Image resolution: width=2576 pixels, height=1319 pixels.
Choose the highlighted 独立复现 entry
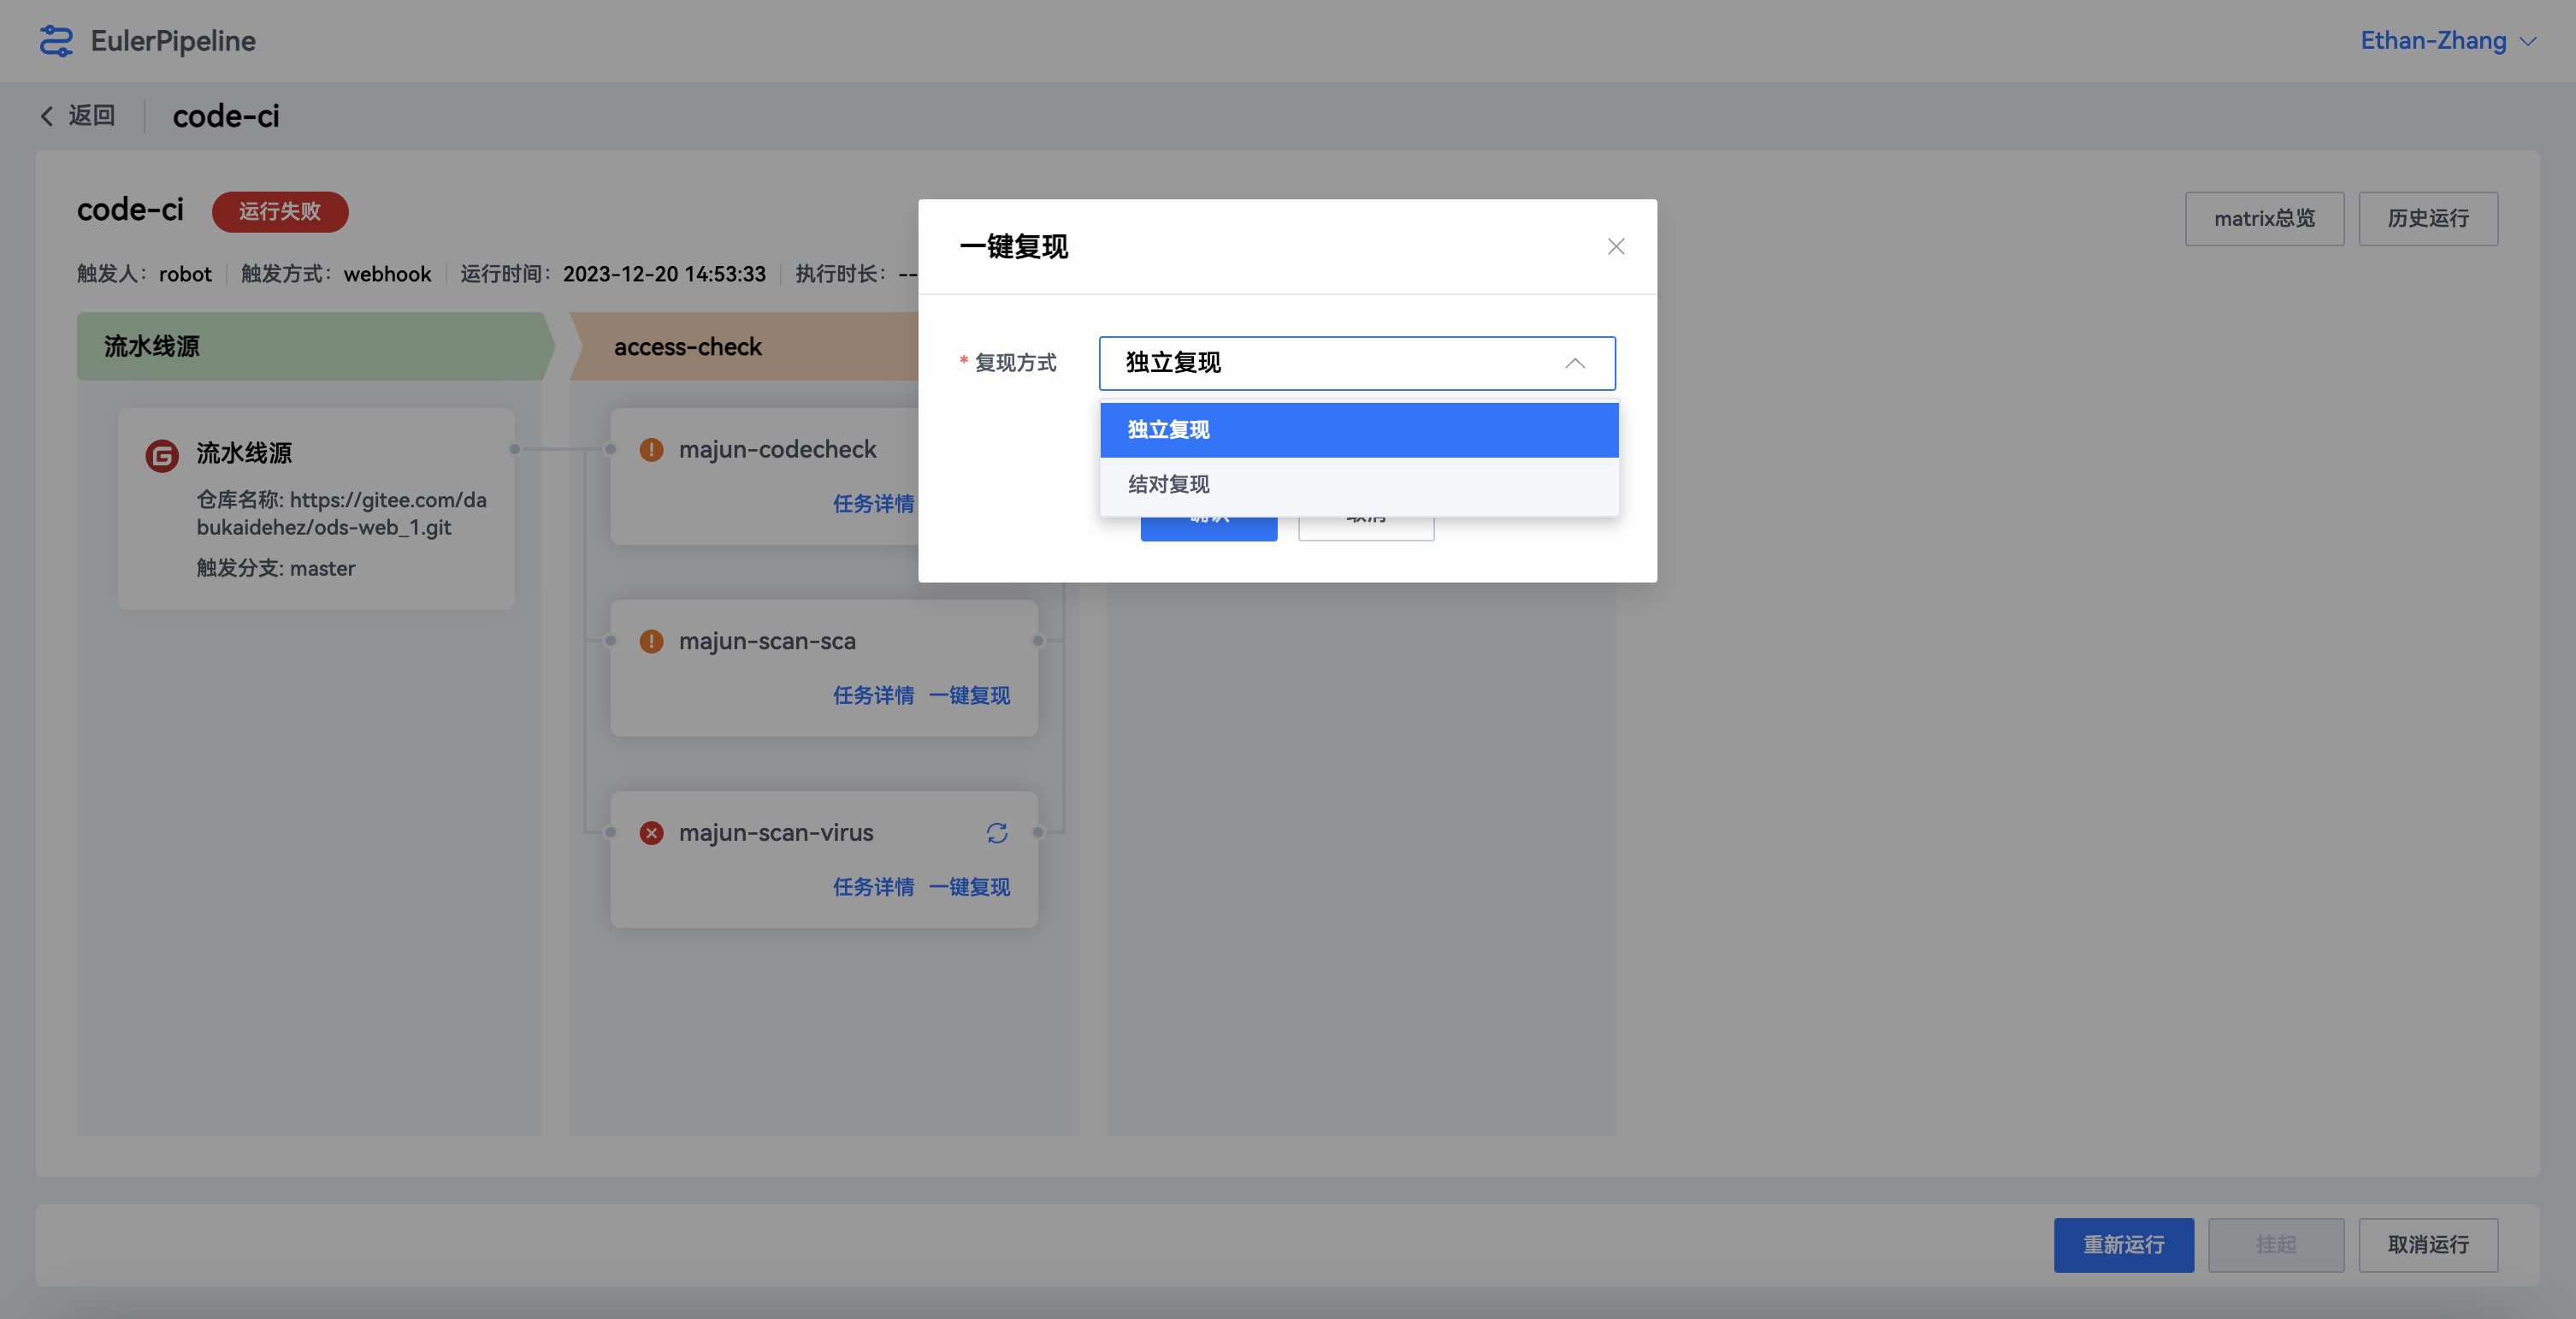tap(1167, 429)
